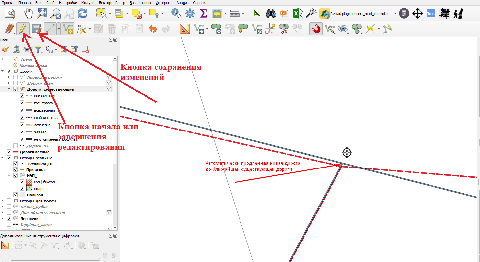
Task: Click the XML plugin icon
Action: pyautogui.click(x=284, y=13)
